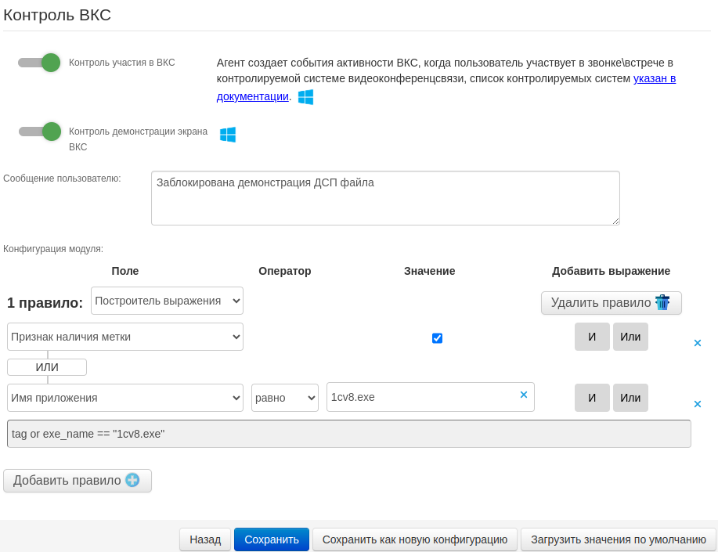Image resolution: width=718 pixels, height=552 pixels.
Task: Uncheck the Признак наличия метки value checkbox
Action: click(x=437, y=338)
